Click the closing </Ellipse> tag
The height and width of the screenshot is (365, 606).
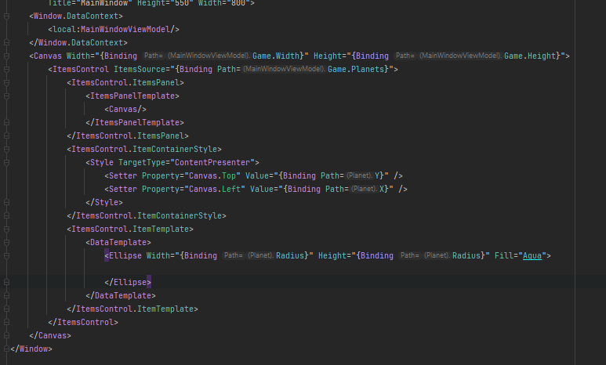pyautogui.click(x=128, y=283)
